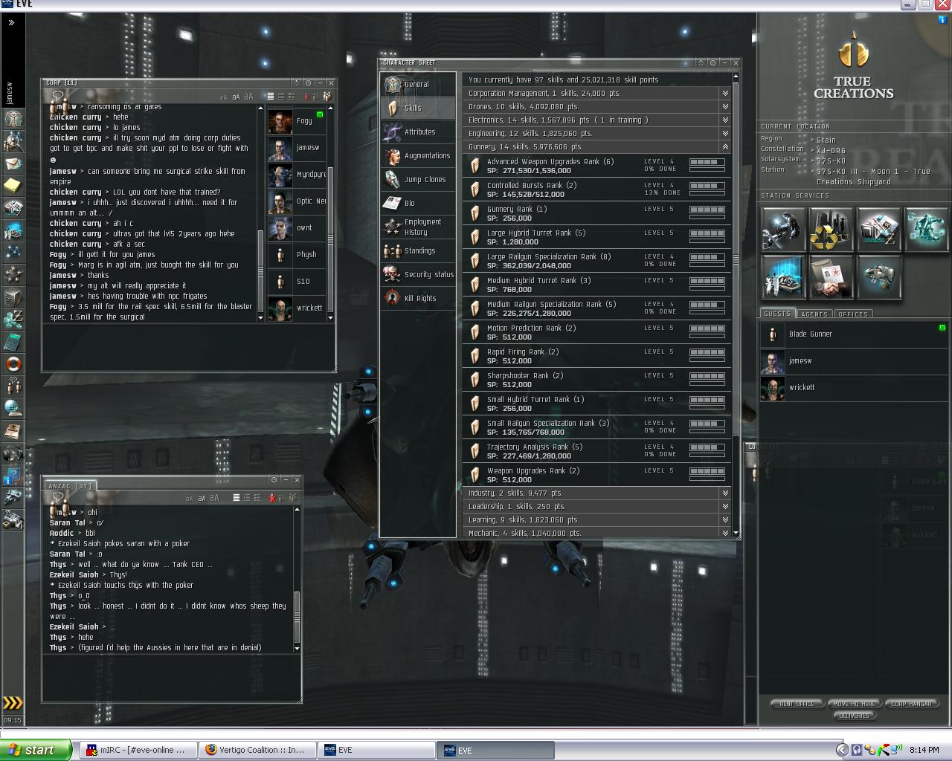
Task: Open the star map icon in the sidebar
Action: 13,253
